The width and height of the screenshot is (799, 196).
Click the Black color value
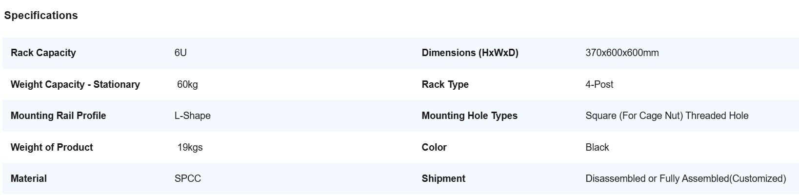coord(597,147)
